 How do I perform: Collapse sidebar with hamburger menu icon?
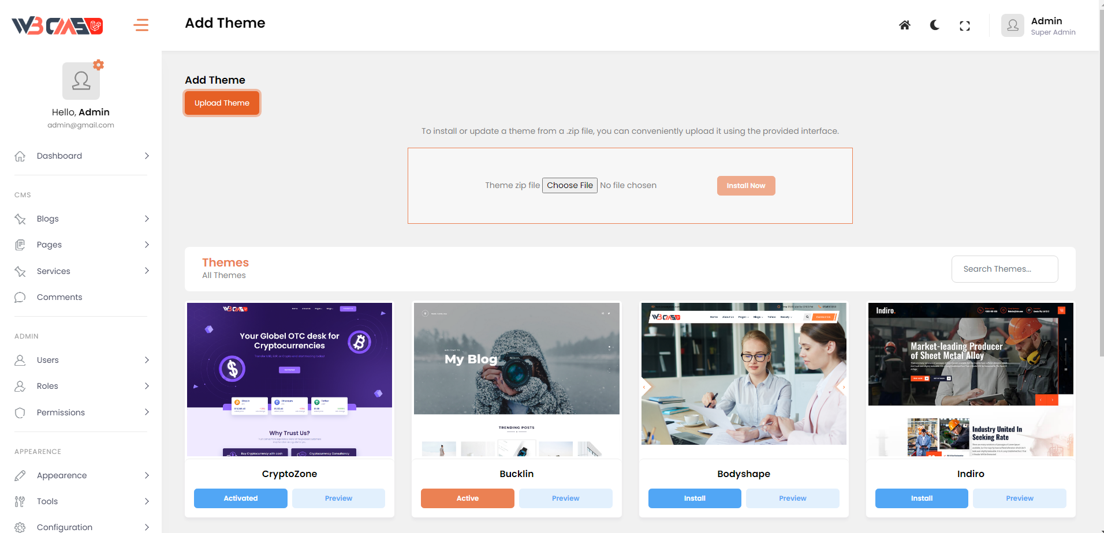141,25
